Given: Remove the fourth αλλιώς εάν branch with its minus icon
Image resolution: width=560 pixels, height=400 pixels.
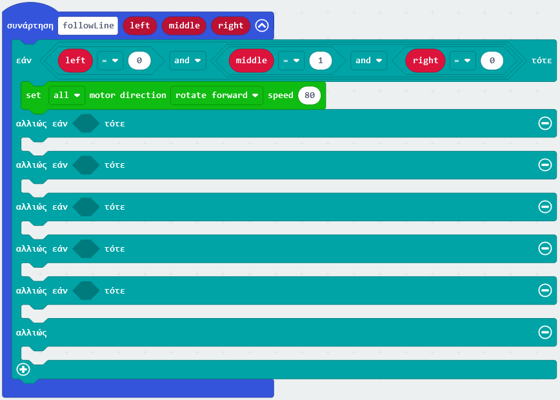Looking at the screenshot, I should 545,248.
